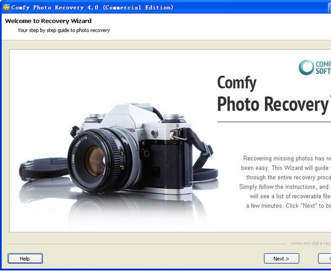Click the large Photo Recovery title text
Screen dimensions: 331x271
(273, 104)
